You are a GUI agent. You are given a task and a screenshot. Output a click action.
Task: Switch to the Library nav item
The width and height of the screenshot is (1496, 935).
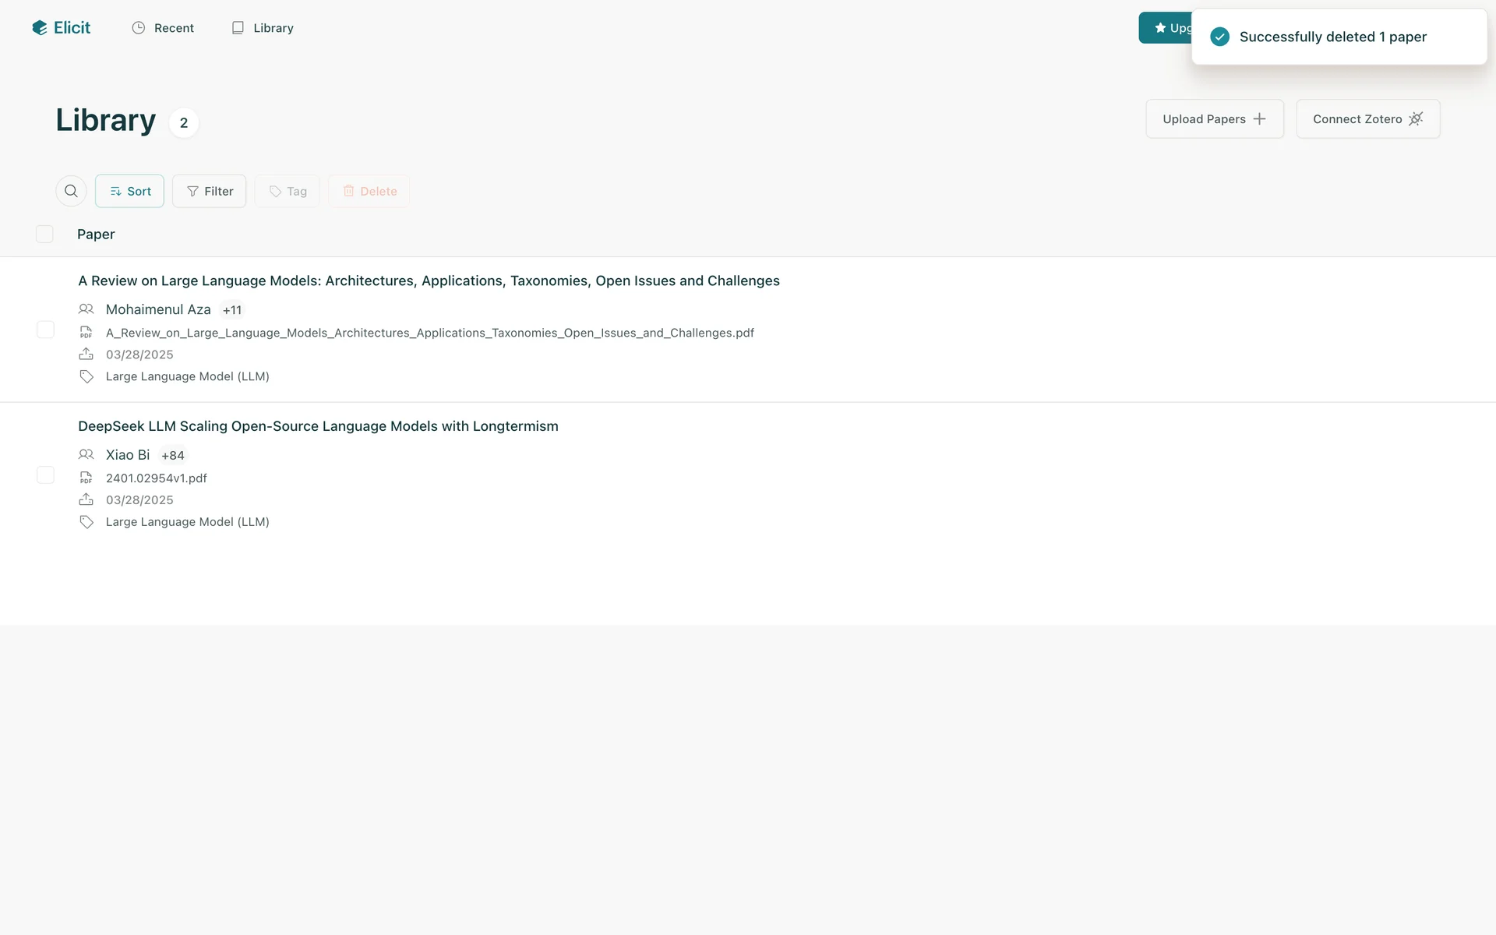pos(263,28)
